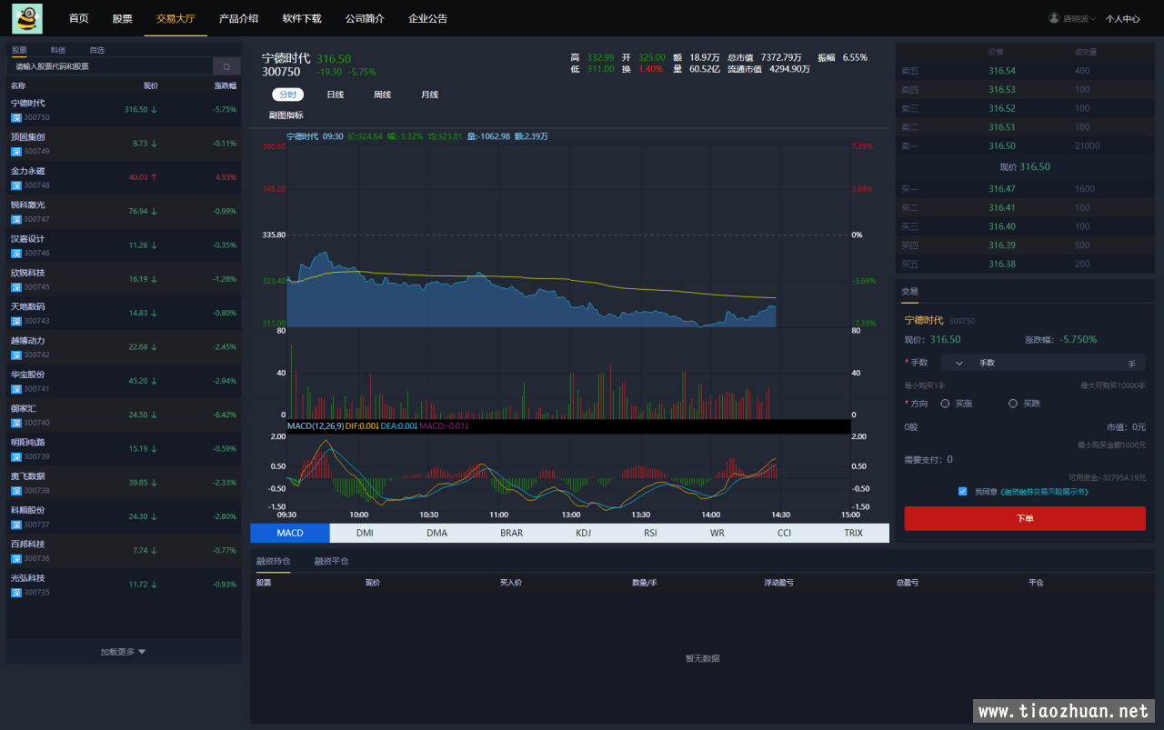
Task: Click 深 exchange badge next to 300738
Action: [15, 491]
